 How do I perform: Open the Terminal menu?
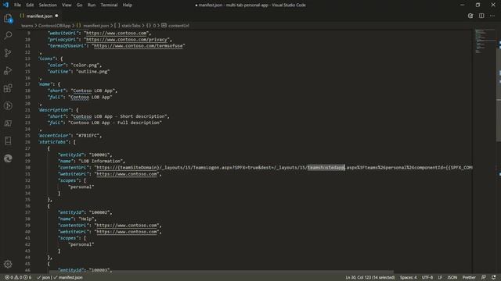pos(109,5)
